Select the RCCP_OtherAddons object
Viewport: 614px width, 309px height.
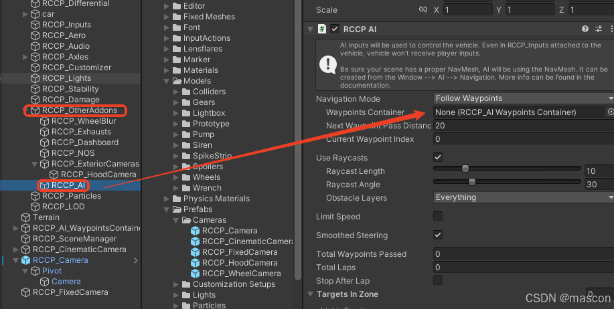point(74,110)
